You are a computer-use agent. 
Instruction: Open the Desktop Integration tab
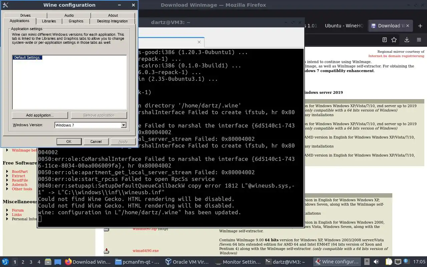pos(112,21)
